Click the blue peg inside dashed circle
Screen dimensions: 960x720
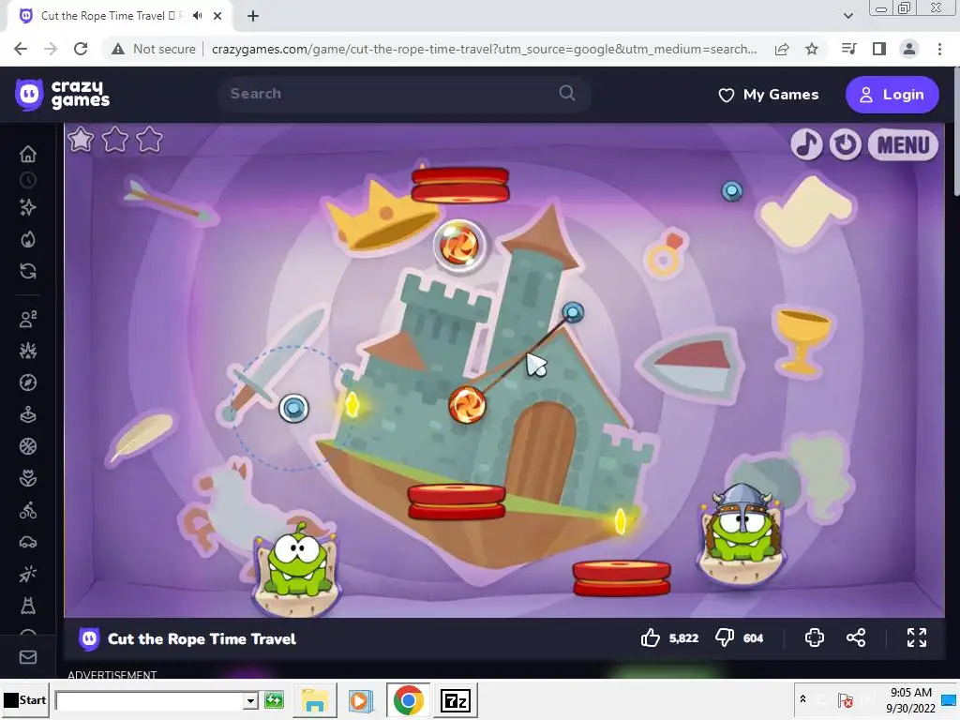pos(293,409)
